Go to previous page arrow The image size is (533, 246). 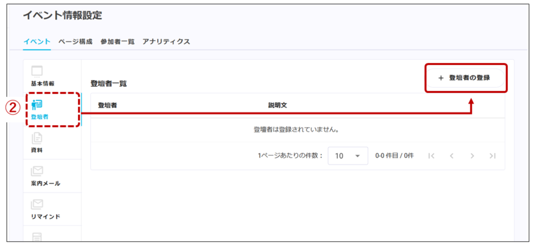451,156
